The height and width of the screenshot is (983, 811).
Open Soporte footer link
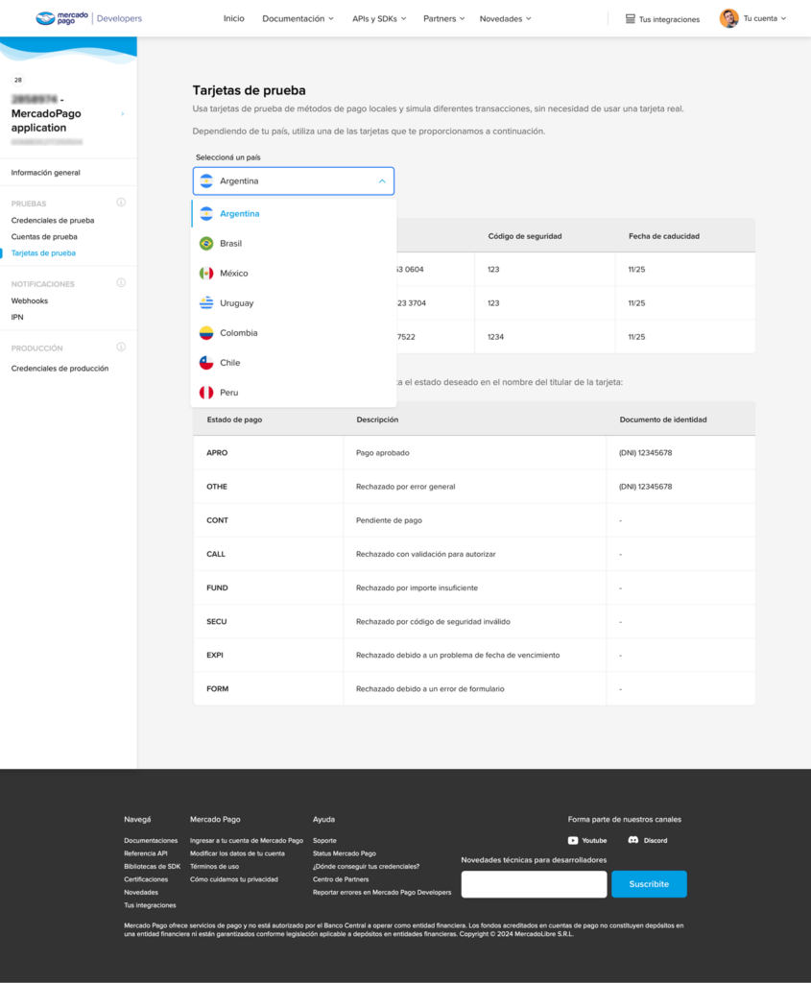(x=324, y=841)
